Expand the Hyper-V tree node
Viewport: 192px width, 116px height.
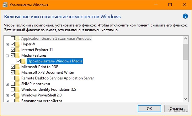7,44
